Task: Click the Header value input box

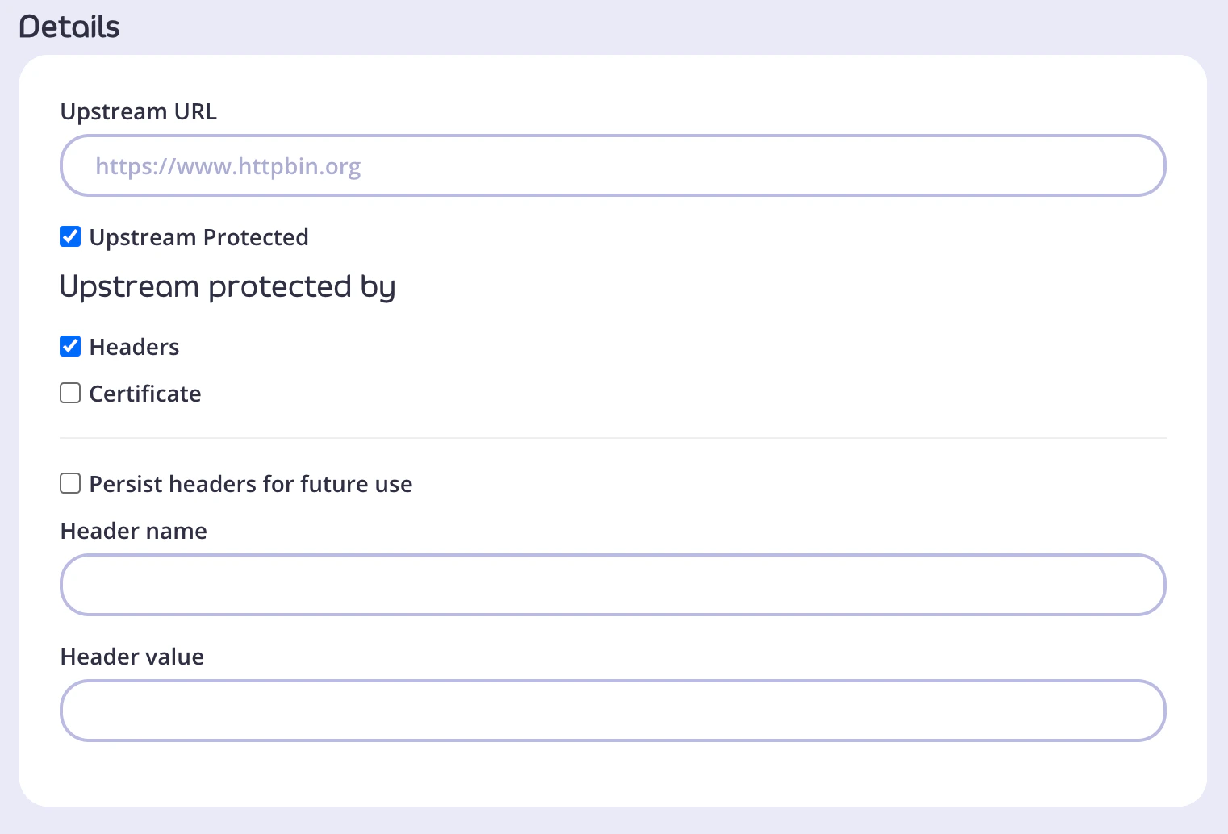Action: coord(612,711)
